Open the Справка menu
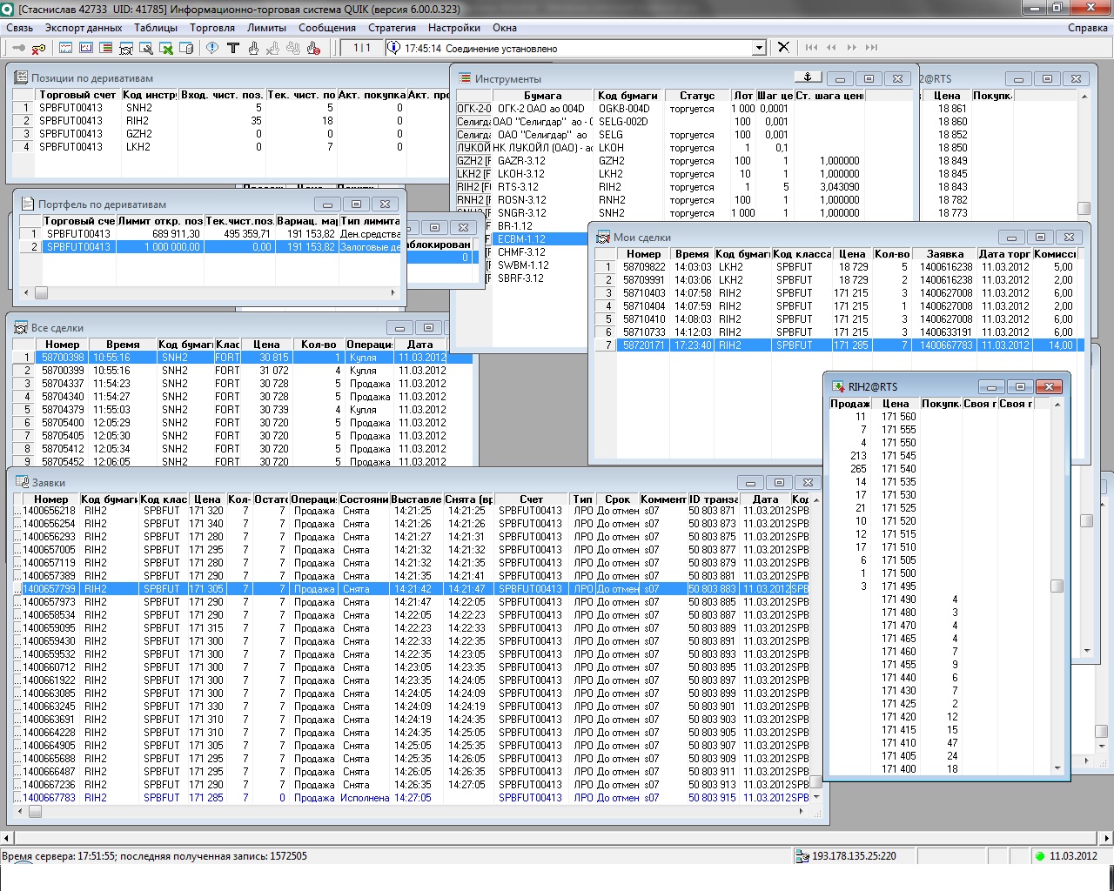Viewport: 1114px width, 891px height. pyautogui.click(x=1088, y=28)
